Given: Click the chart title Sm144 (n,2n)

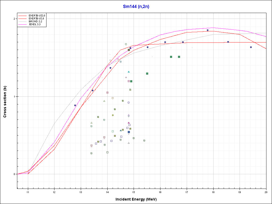Looking at the screenshot, I should [x=136, y=7].
